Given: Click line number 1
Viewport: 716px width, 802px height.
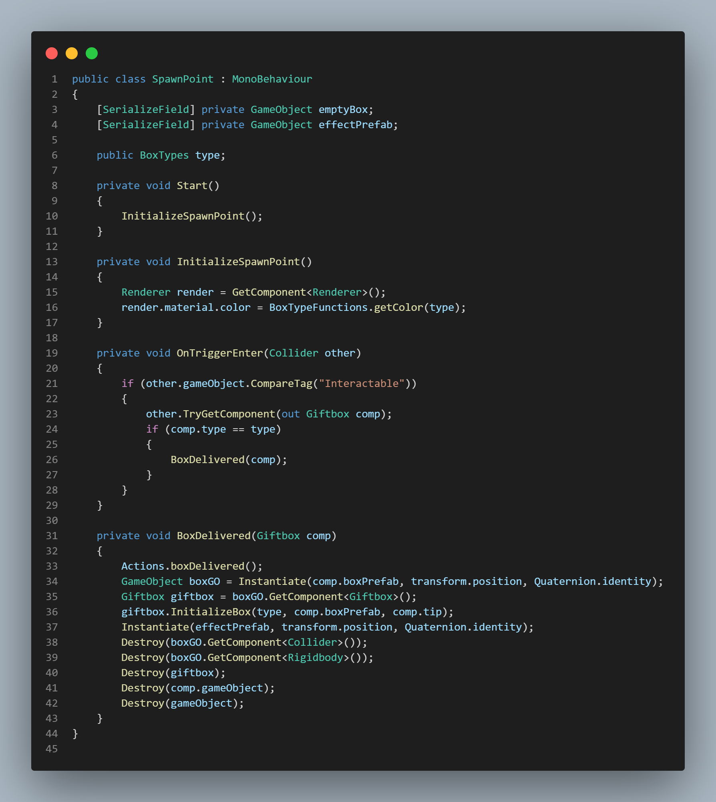Looking at the screenshot, I should (x=54, y=79).
